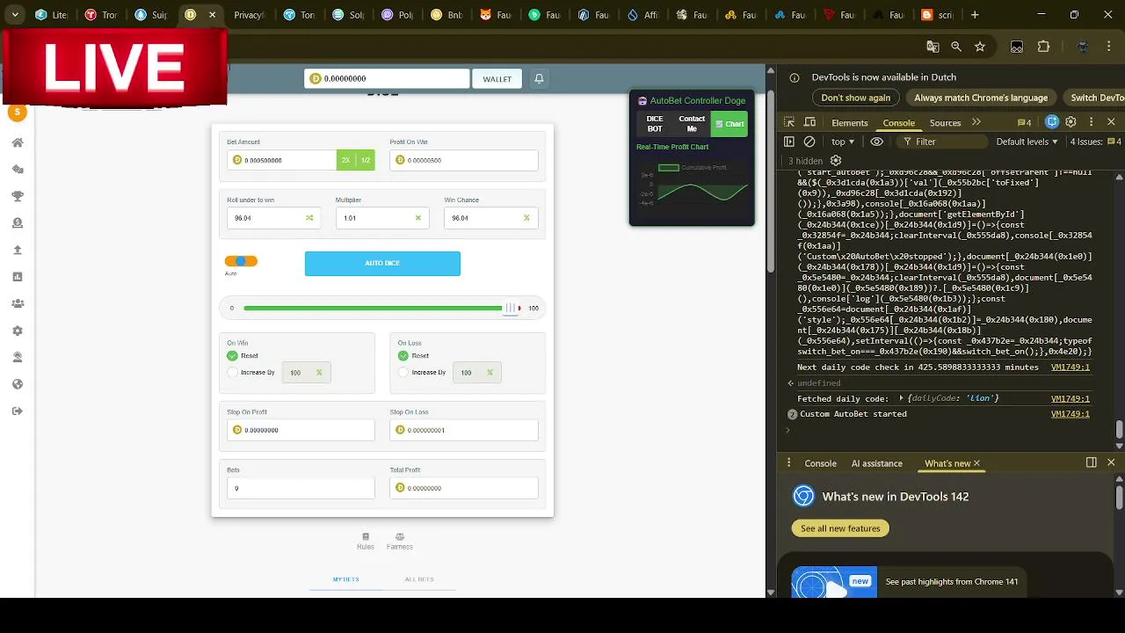The width and height of the screenshot is (1125, 633).
Task: Open the group users sidebar icon
Action: pos(17,303)
